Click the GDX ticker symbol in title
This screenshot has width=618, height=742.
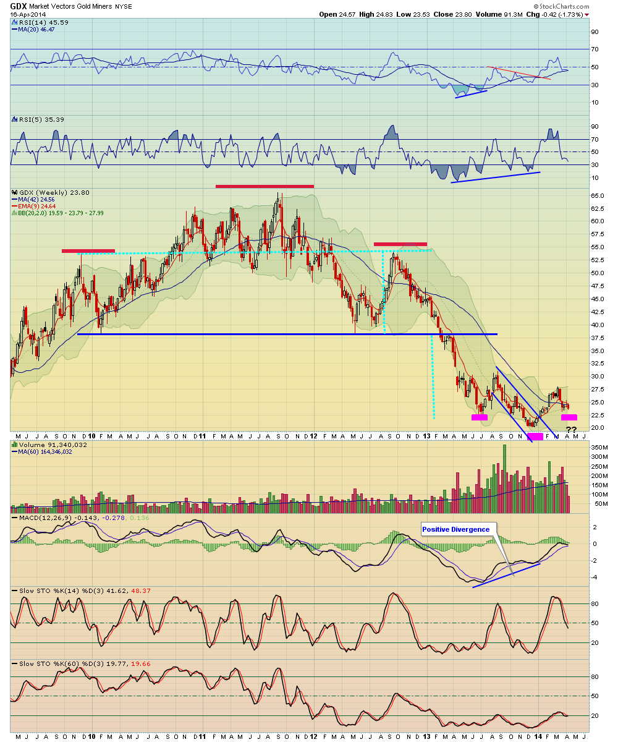(19, 6)
